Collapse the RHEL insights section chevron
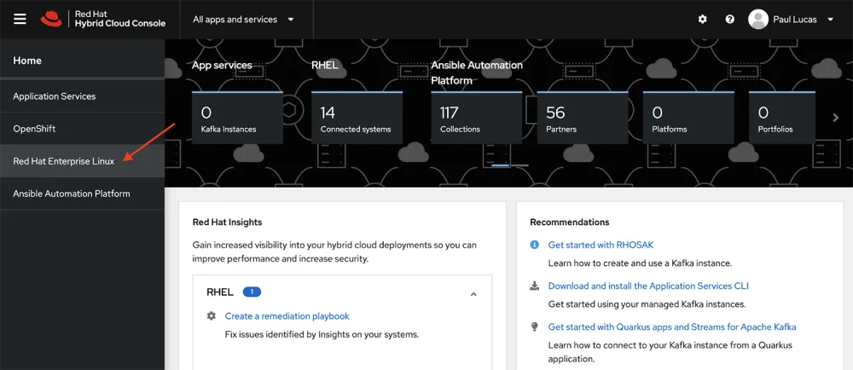 click(x=473, y=294)
